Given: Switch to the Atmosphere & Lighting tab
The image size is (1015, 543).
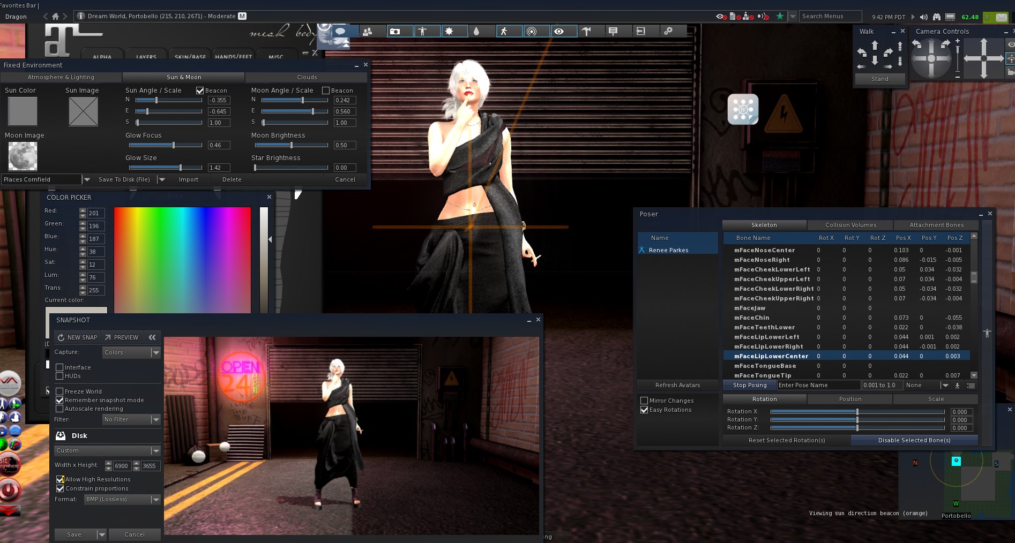Looking at the screenshot, I should (61, 77).
